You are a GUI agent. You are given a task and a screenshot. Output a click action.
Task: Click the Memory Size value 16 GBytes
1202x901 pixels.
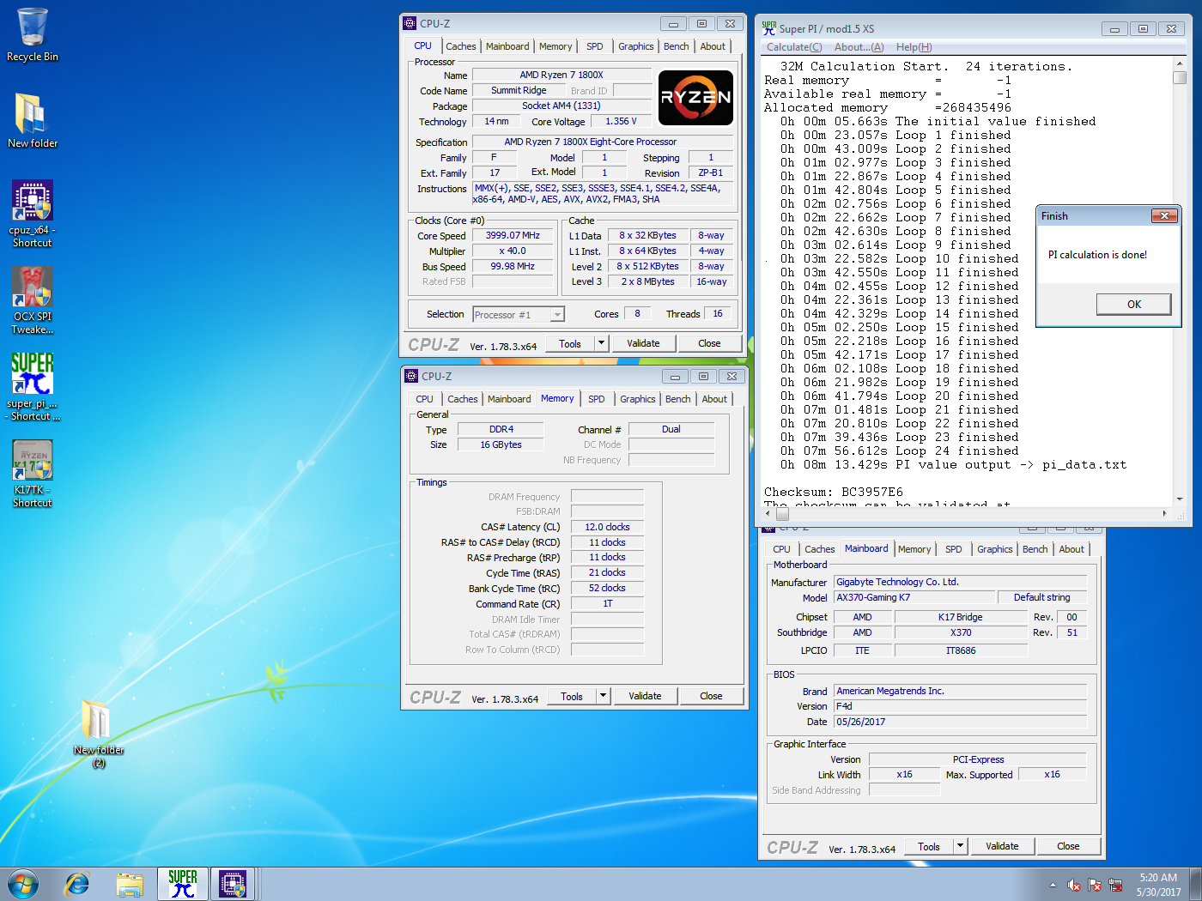click(x=501, y=445)
